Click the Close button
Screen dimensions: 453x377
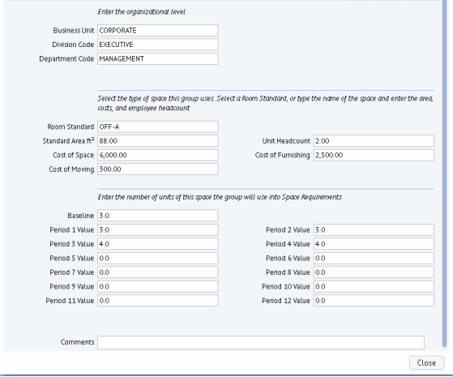[x=426, y=363]
